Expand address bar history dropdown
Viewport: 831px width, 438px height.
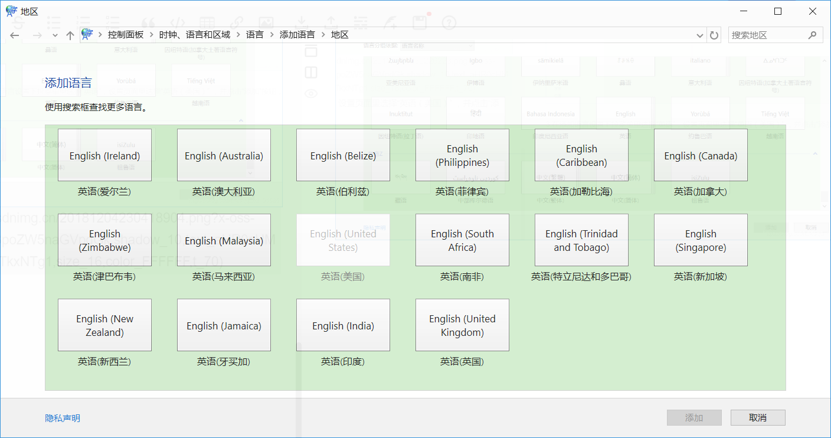[x=700, y=35]
